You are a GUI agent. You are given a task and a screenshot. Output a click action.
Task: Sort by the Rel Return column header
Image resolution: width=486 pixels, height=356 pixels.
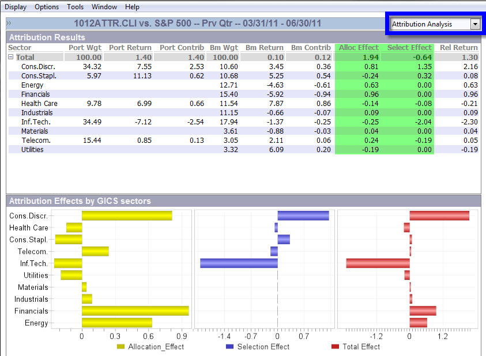[x=459, y=47]
